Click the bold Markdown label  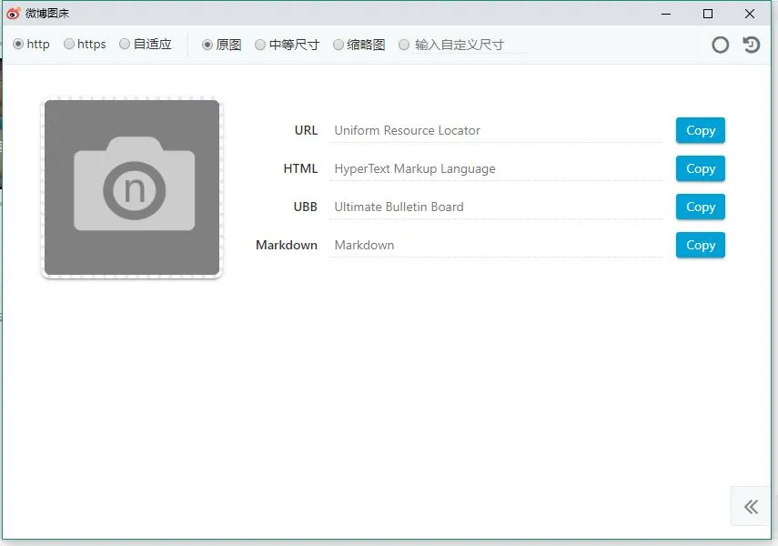pyautogui.click(x=287, y=245)
